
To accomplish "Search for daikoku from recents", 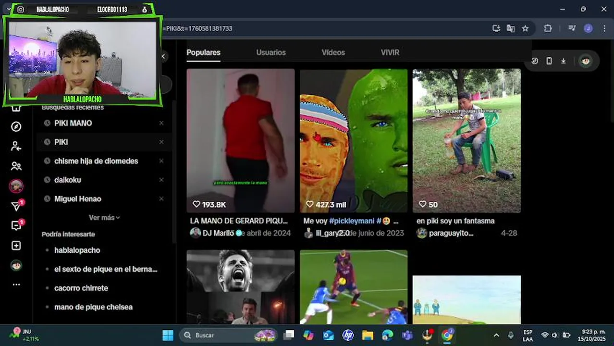I will tap(68, 180).
